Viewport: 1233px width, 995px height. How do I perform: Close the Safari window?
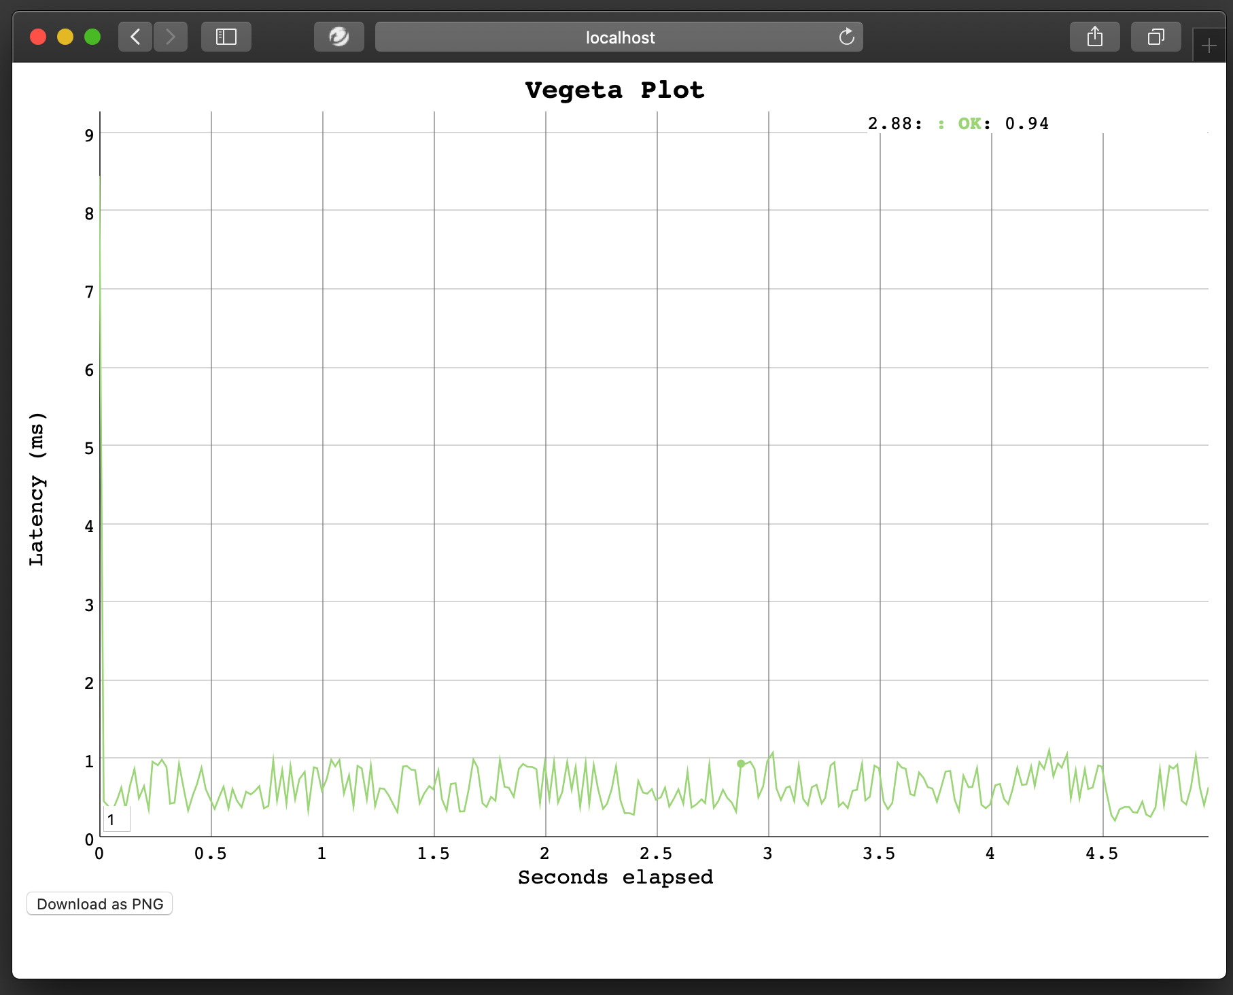coord(38,37)
